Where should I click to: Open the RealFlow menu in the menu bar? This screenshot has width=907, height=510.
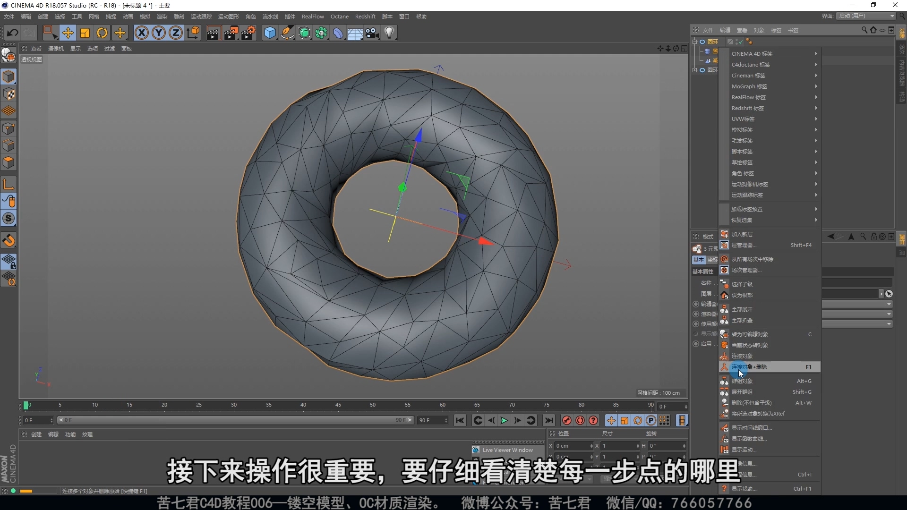(x=313, y=17)
